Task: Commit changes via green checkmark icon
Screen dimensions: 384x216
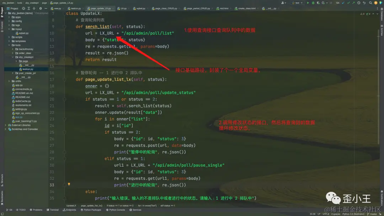Action: pos(348,3)
